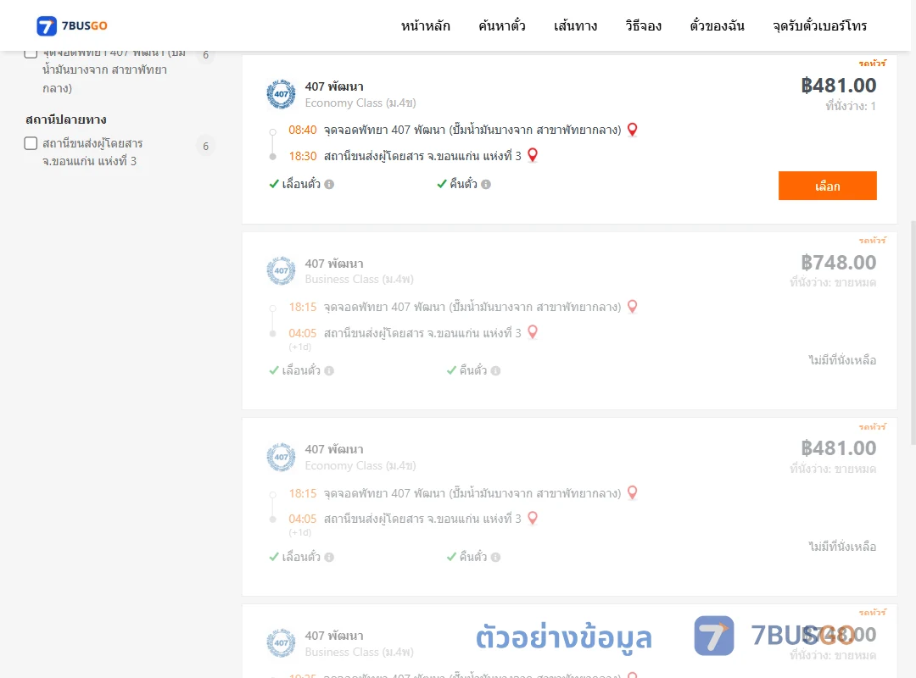Open the arrival map pin for the 18:30 trip
Viewport: 916px width, 678px height.
pos(532,155)
